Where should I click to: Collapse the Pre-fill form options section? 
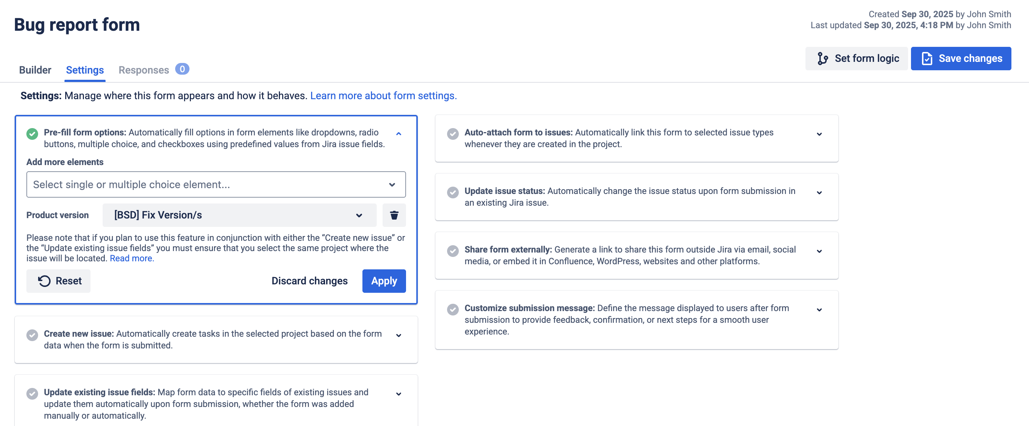coord(398,134)
